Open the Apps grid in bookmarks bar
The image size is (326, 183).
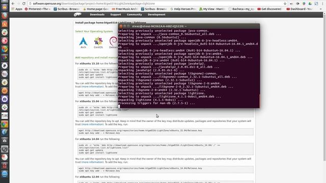(x=17, y=9)
